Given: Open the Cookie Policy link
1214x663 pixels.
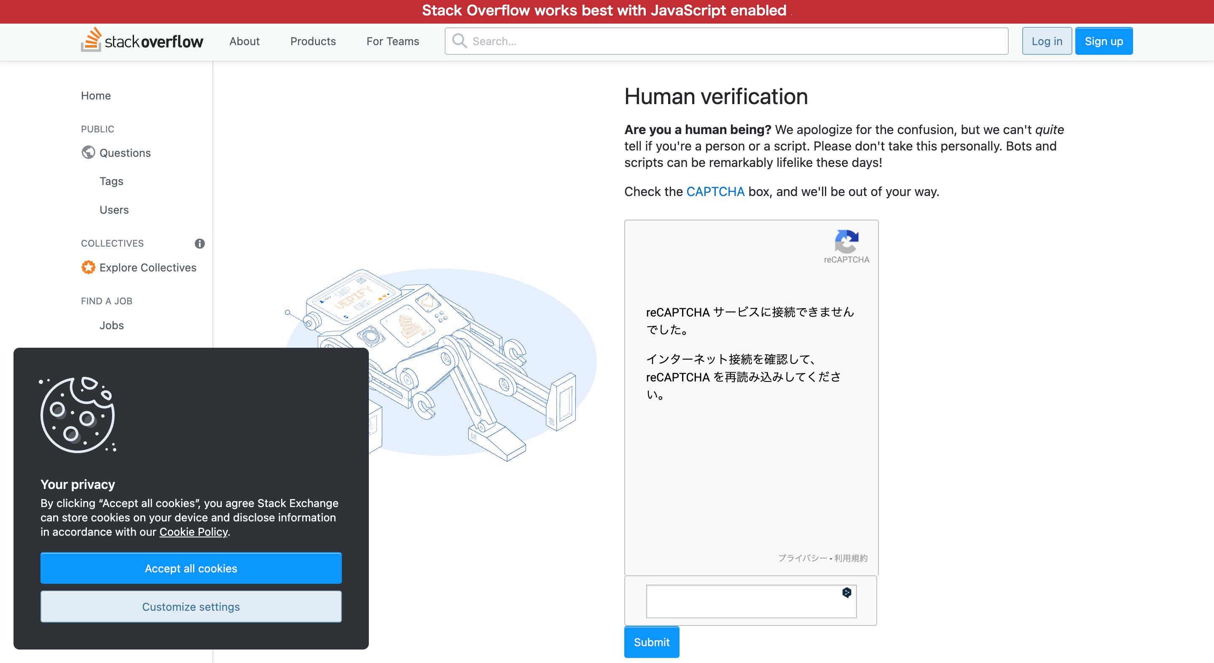Looking at the screenshot, I should point(193,531).
